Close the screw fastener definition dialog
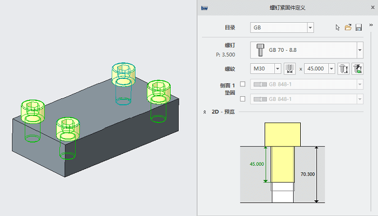The height and width of the screenshot is (216, 378). pyautogui.click(x=373, y=8)
